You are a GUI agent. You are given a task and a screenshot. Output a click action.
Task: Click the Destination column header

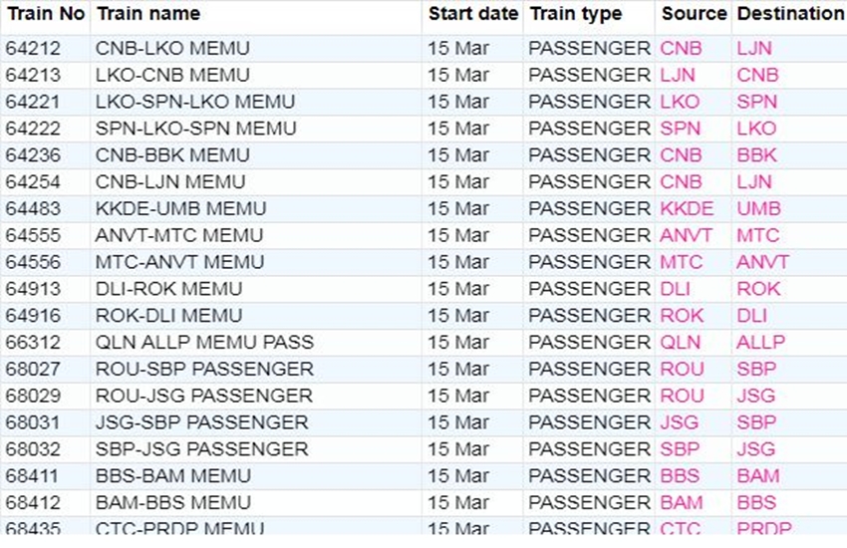pos(789,14)
